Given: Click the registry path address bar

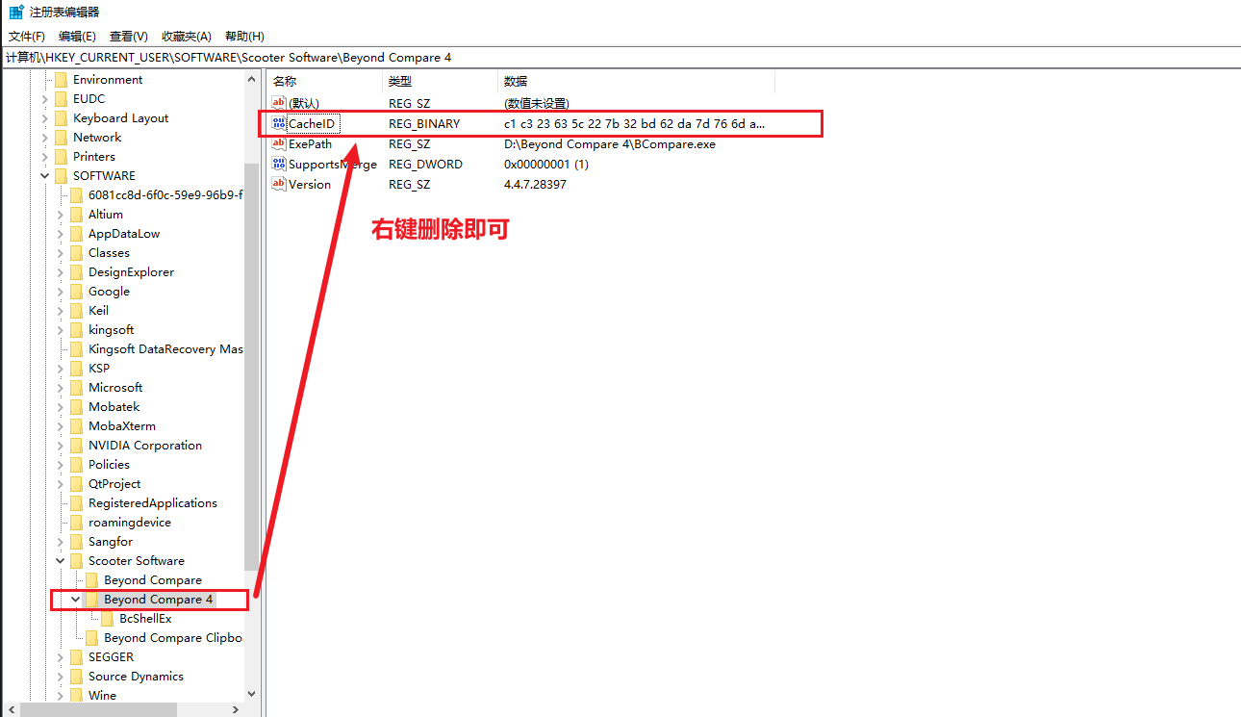Looking at the screenshot, I should [620, 57].
